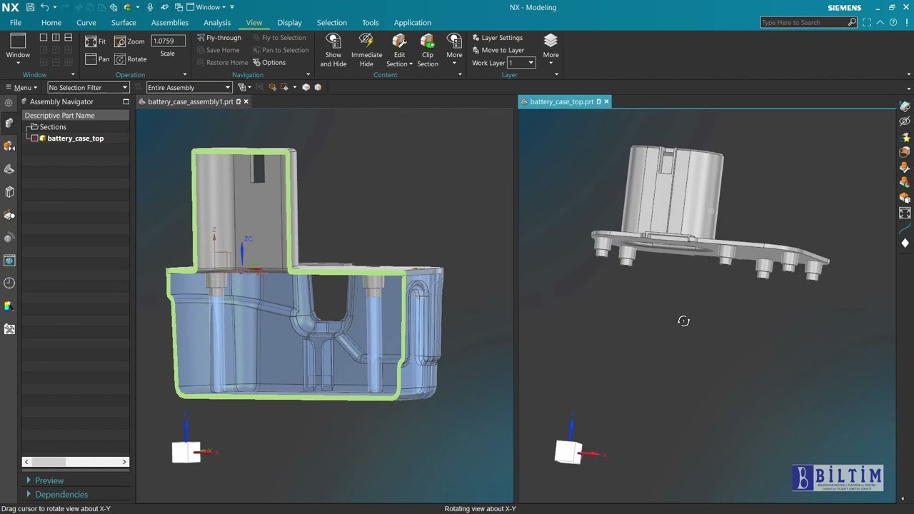Activate the Pan view tool

(97, 59)
